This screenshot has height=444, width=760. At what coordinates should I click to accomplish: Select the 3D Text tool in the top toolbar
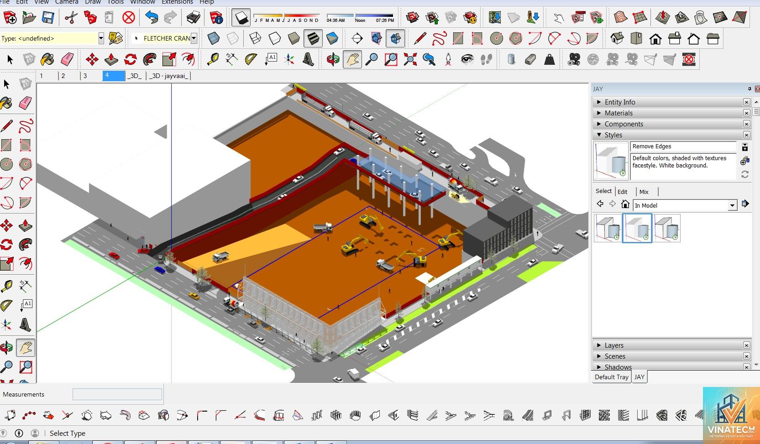pyautogui.click(x=309, y=59)
